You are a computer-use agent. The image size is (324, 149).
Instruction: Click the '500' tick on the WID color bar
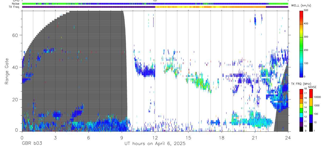pyautogui.click(x=306, y=10)
